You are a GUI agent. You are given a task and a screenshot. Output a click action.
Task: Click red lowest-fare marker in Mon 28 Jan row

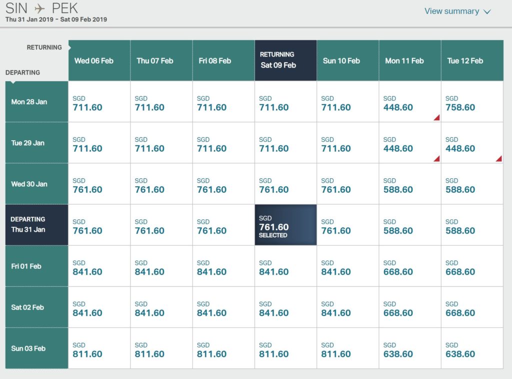(x=436, y=118)
